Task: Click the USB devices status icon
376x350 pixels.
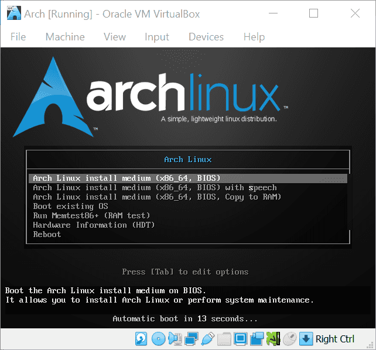Action: pos(208,339)
